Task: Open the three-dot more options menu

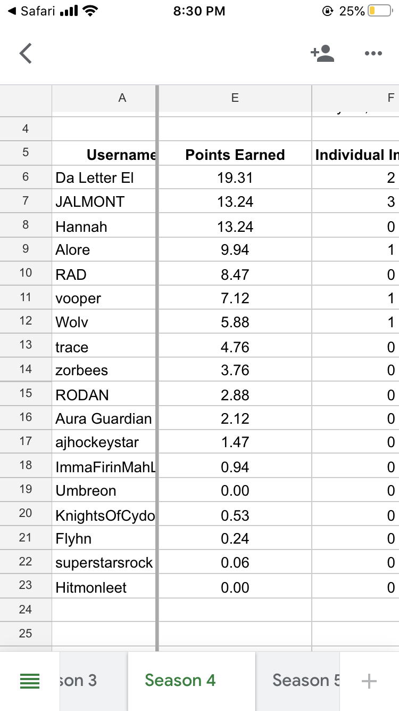Action: click(x=373, y=53)
